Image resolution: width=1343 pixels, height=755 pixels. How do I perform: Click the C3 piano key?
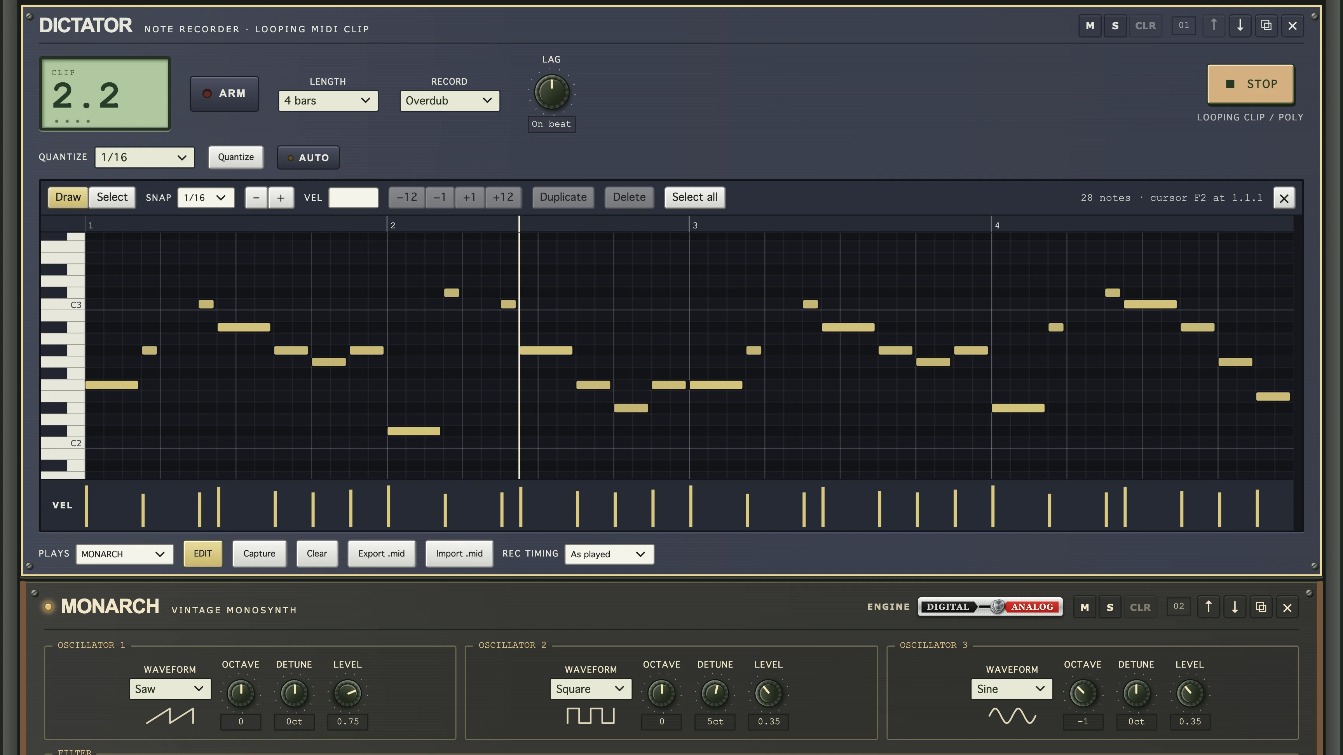click(x=63, y=304)
